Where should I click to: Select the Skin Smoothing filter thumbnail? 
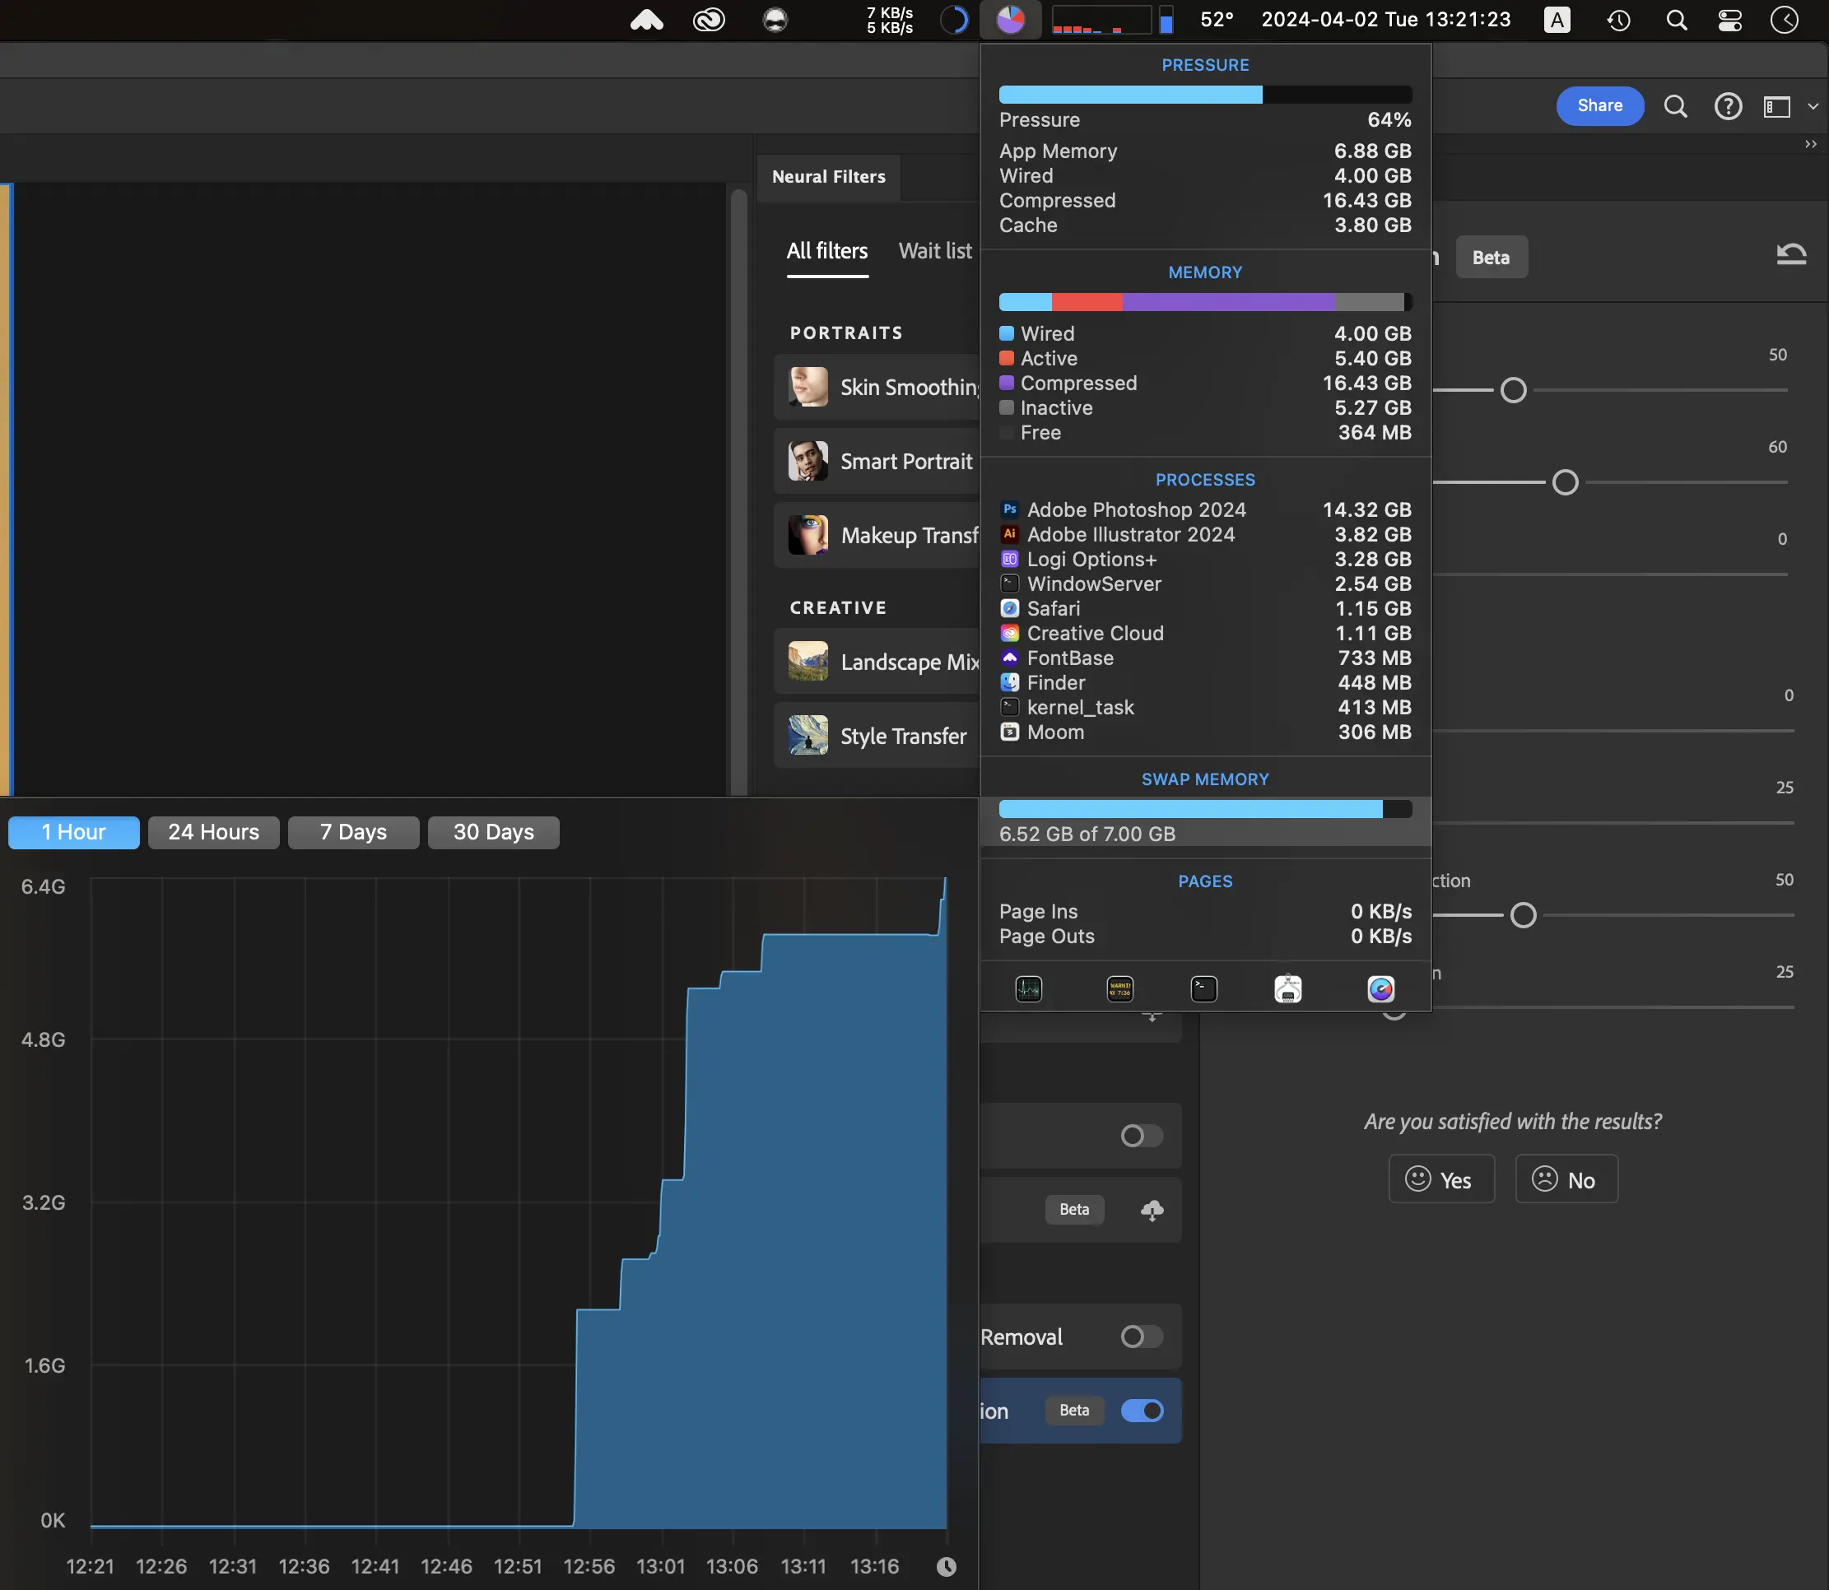click(808, 387)
